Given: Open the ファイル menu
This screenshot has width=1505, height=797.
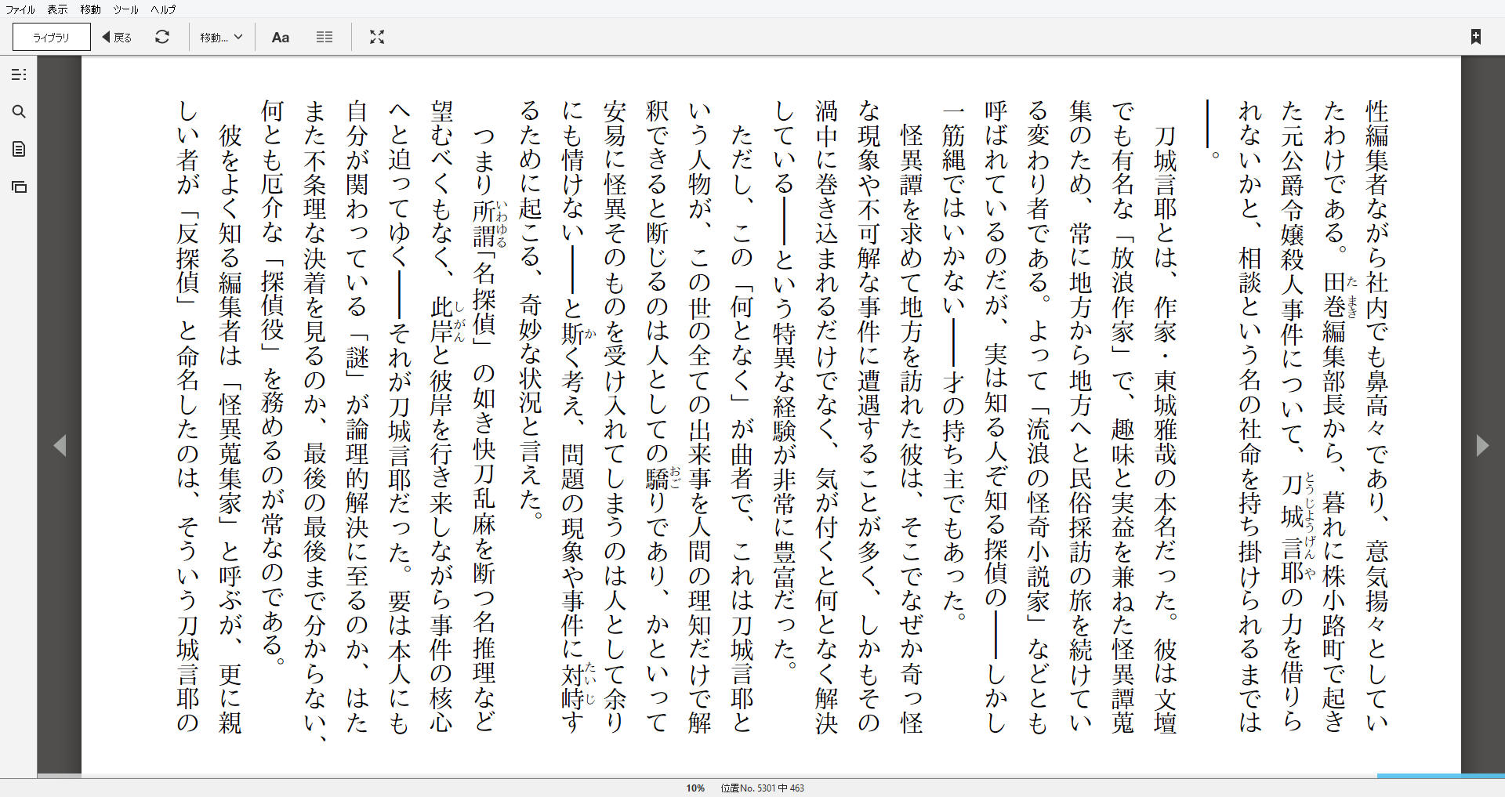Looking at the screenshot, I should click(x=20, y=9).
